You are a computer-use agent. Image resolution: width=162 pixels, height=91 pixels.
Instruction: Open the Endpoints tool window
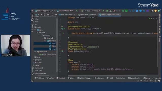click(x=120, y=78)
